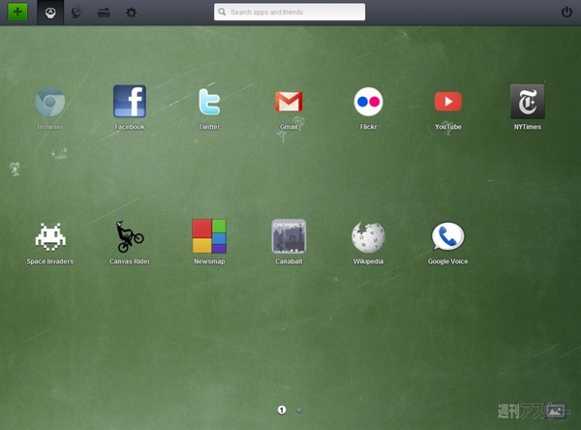Launch the Canabalt game
The image size is (581, 430).
tap(289, 236)
